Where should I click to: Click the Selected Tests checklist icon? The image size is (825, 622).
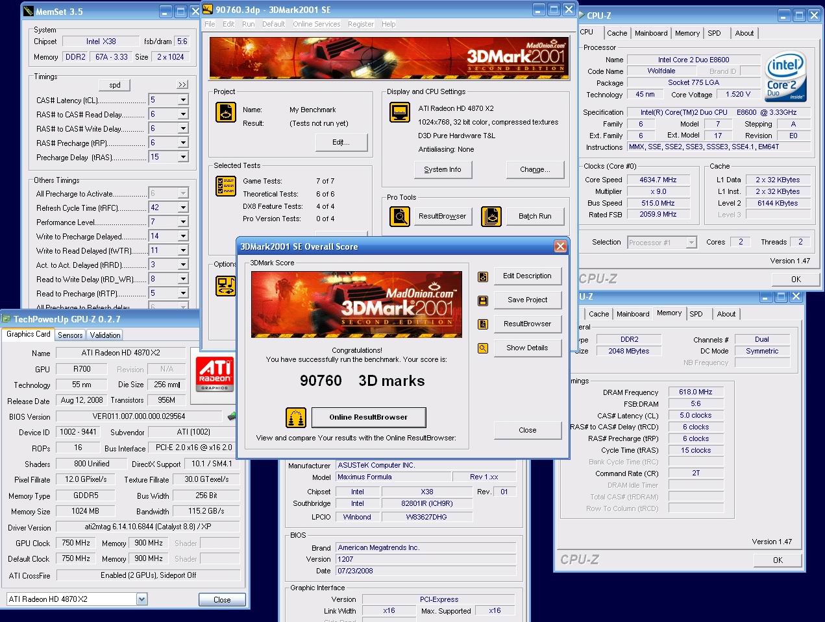point(225,186)
